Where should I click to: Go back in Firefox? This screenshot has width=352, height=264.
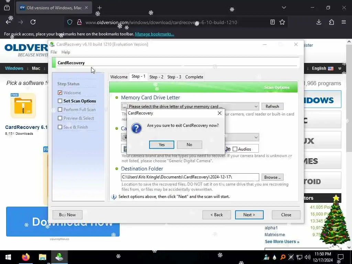click(8, 22)
